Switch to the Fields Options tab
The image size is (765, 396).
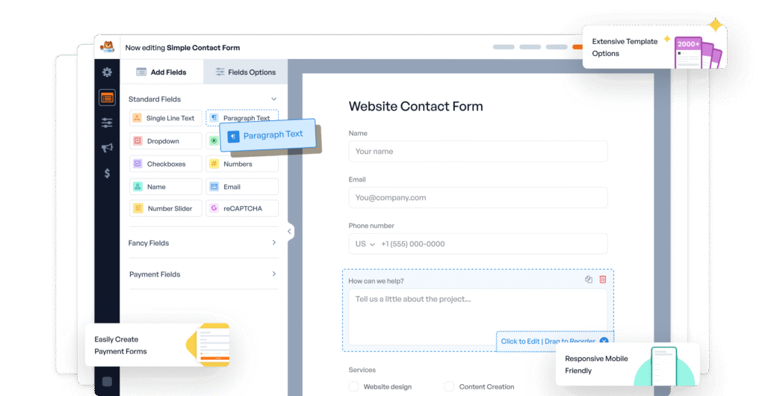click(x=246, y=72)
